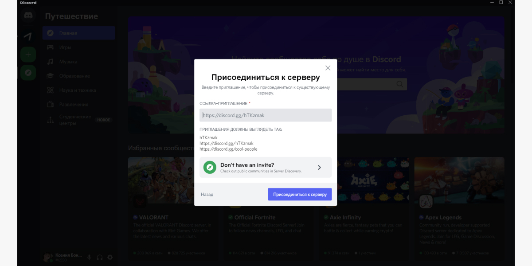Image resolution: width=532 pixels, height=266 pixels.
Task: Select Музыка category in sidebar
Action: click(79, 61)
